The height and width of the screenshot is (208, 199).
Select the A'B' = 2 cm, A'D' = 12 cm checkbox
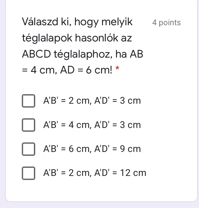(x=28, y=173)
